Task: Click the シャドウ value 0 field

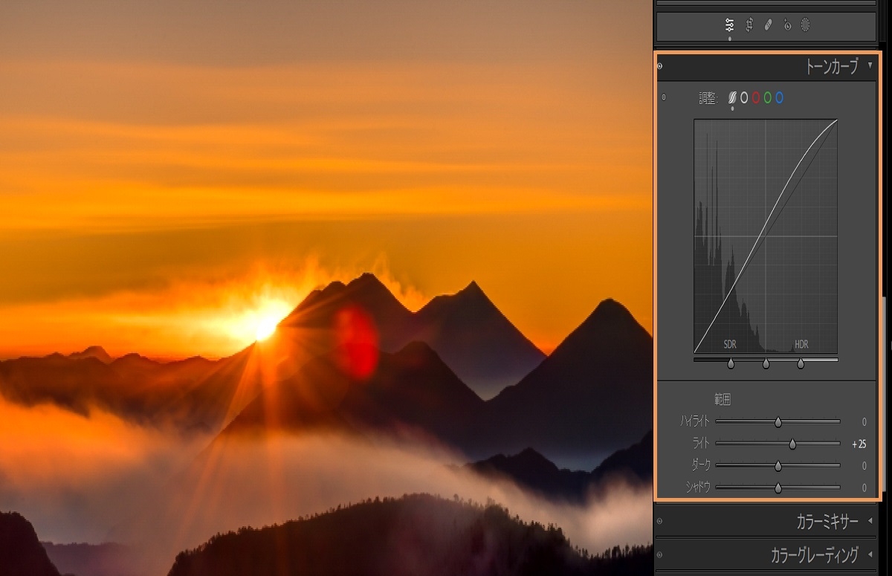Action: tap(864, 488)
